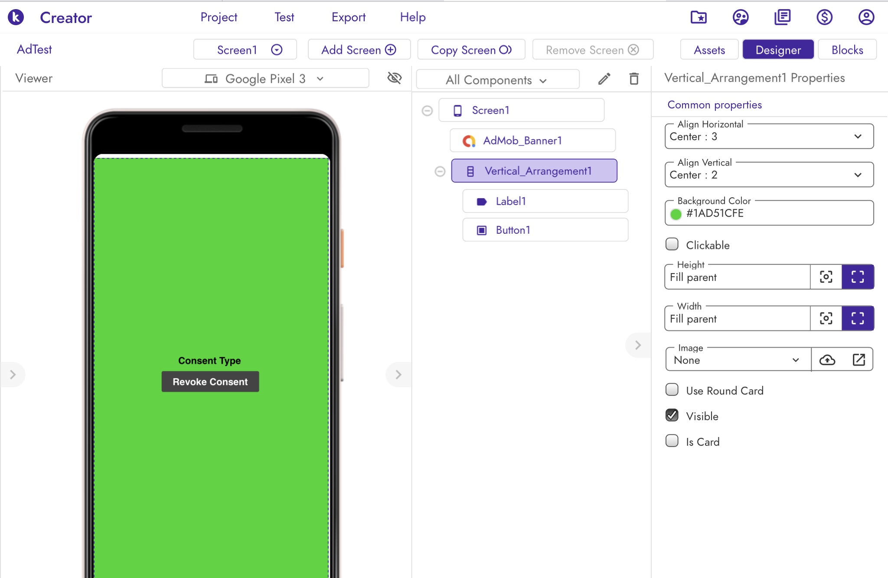Click the Add Screen button
888x578 pixels.
click(359, 50)
